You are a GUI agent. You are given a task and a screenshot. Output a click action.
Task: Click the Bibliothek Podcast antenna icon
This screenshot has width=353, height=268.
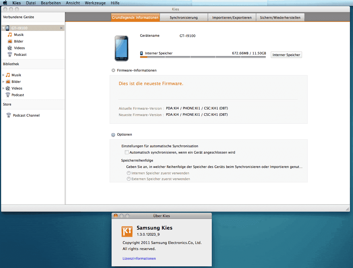[8, 95]
